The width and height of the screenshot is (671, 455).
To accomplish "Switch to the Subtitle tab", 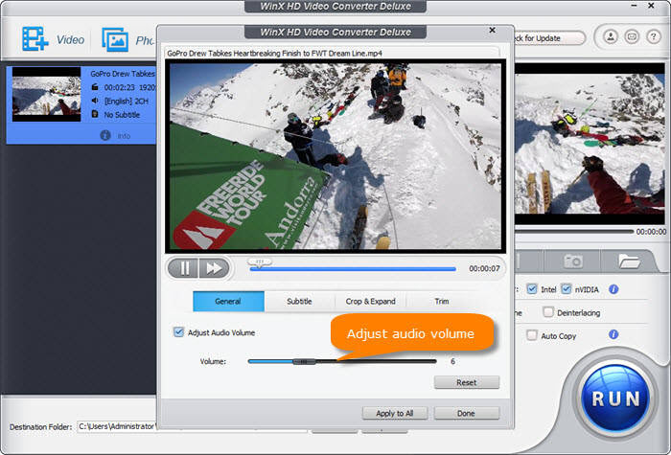I will pyautogui.click(x=299, y=302).
